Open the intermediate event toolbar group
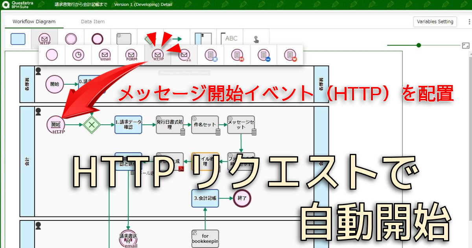This screenshot has width=472, height=248. click(71, 39)
